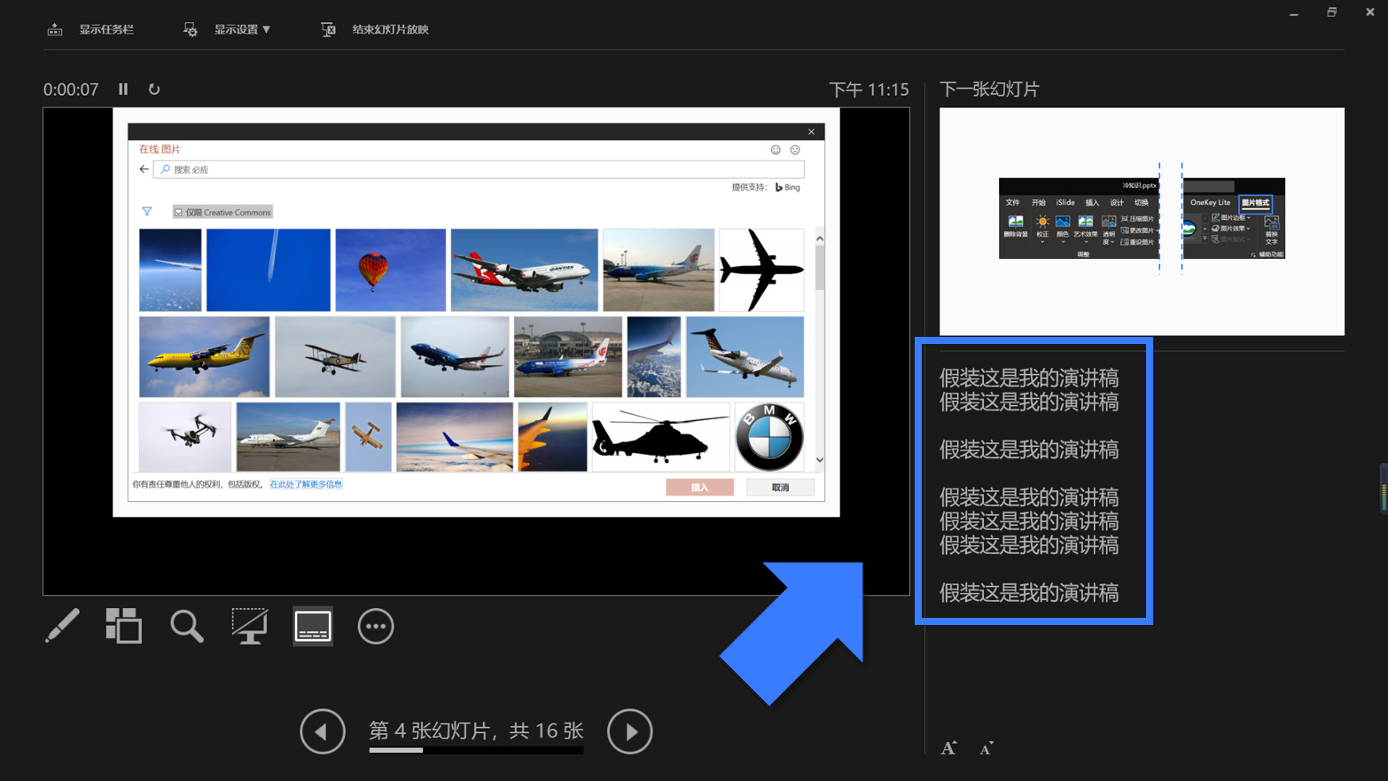Image resolution: width=1388 pixels, height=781 pixels.
Task: Advance to the next slide
Action: coord(629,731)
